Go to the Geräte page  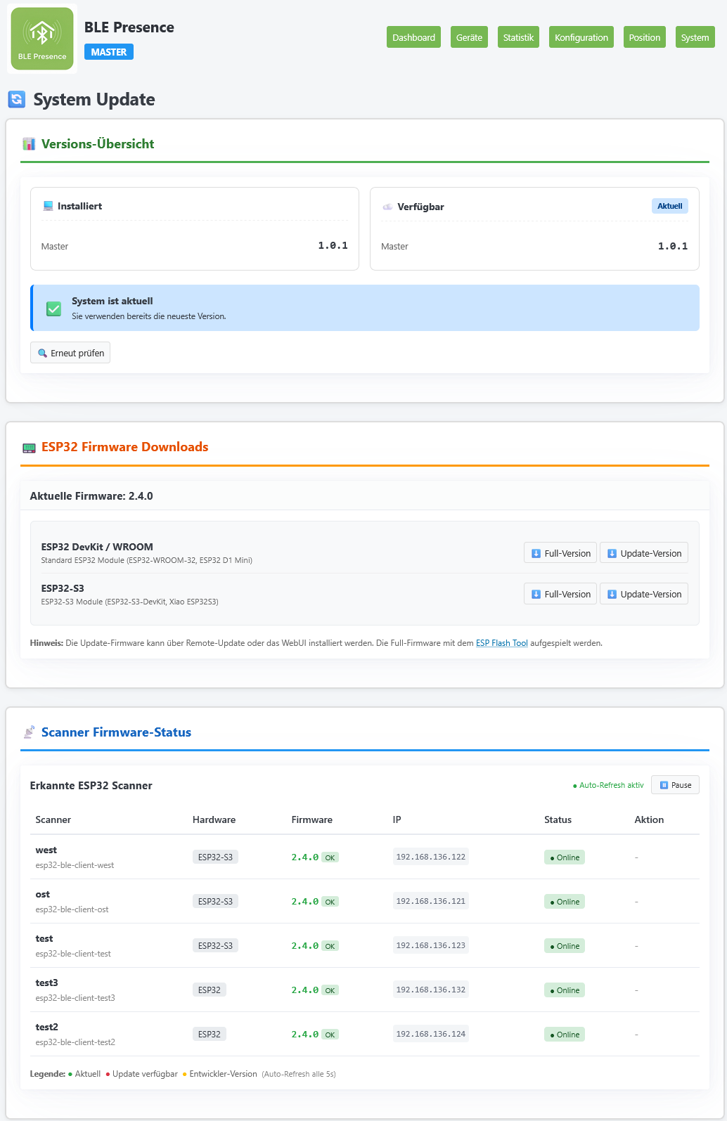coord(469,37)
